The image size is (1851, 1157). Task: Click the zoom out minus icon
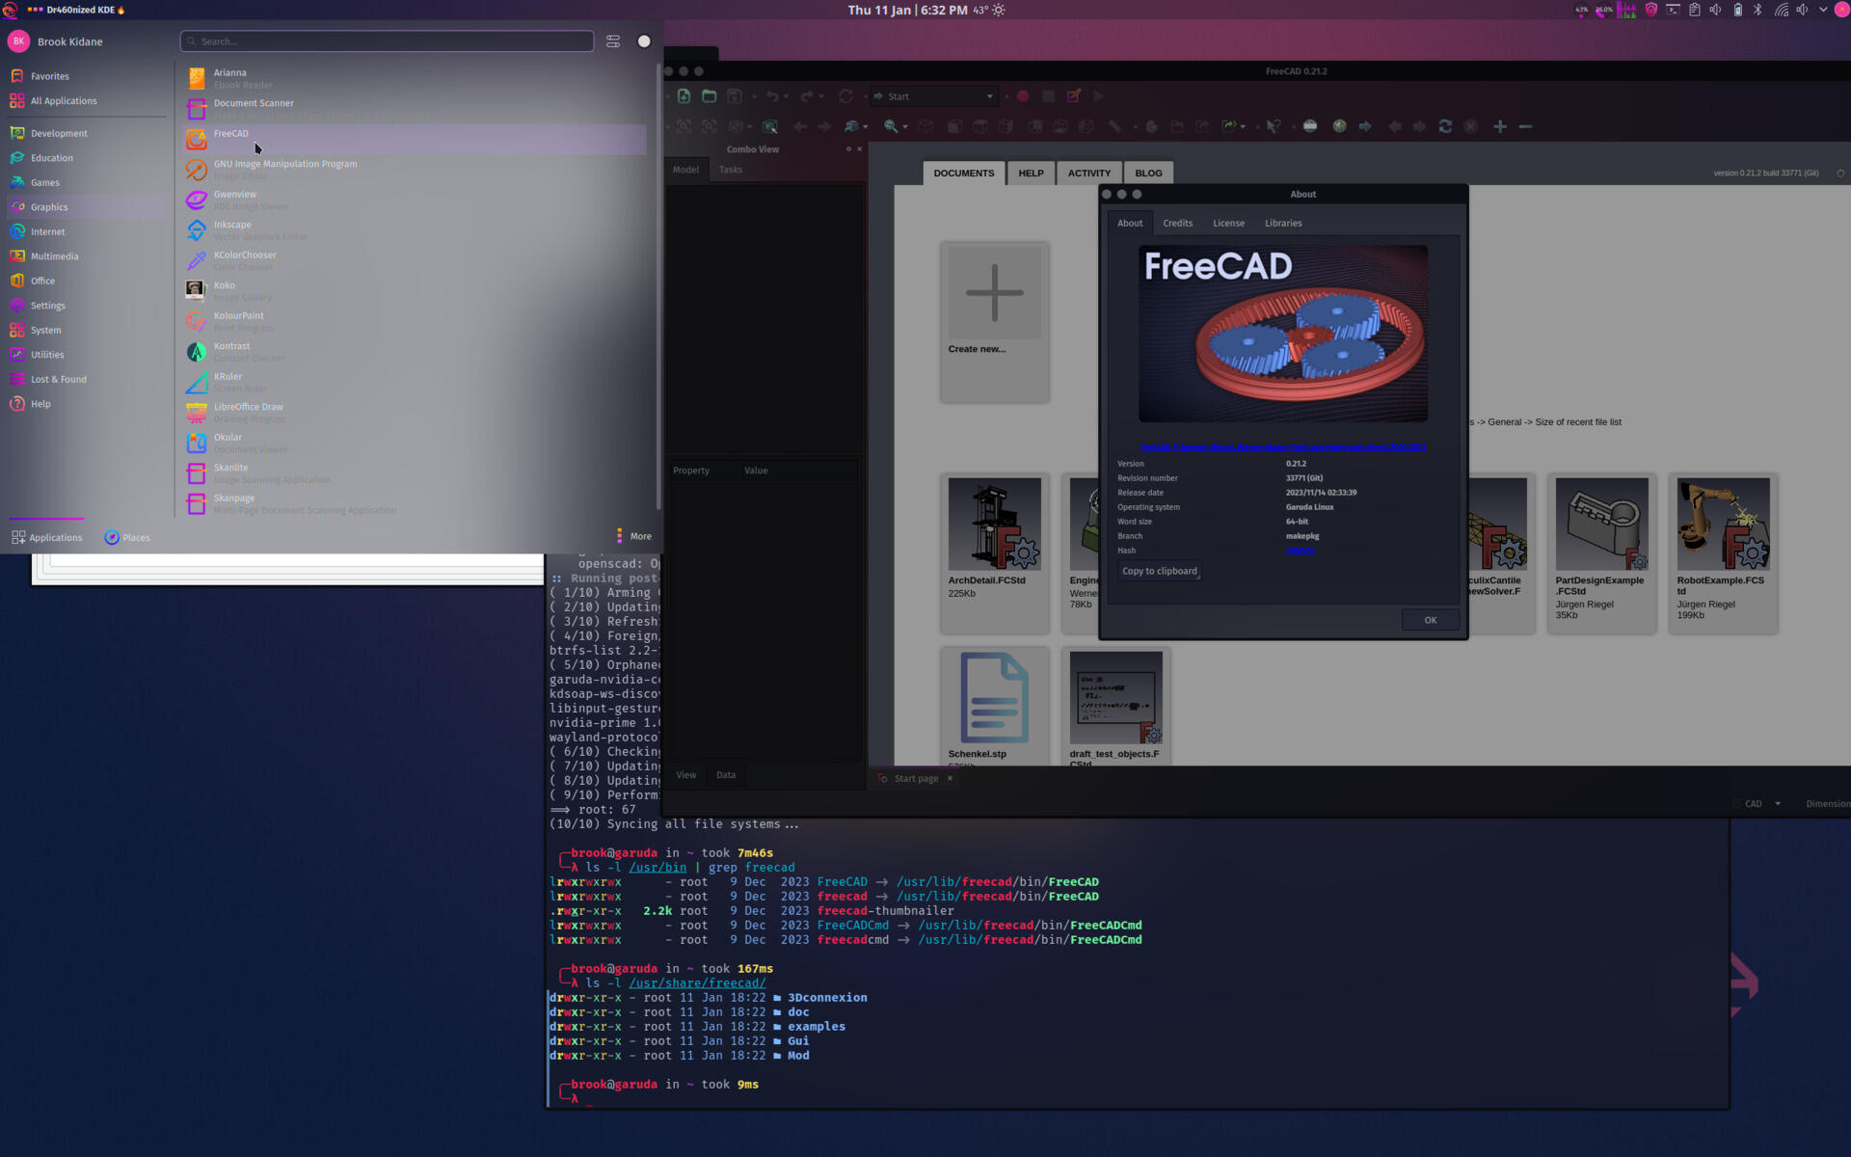tap(1525, 126)
